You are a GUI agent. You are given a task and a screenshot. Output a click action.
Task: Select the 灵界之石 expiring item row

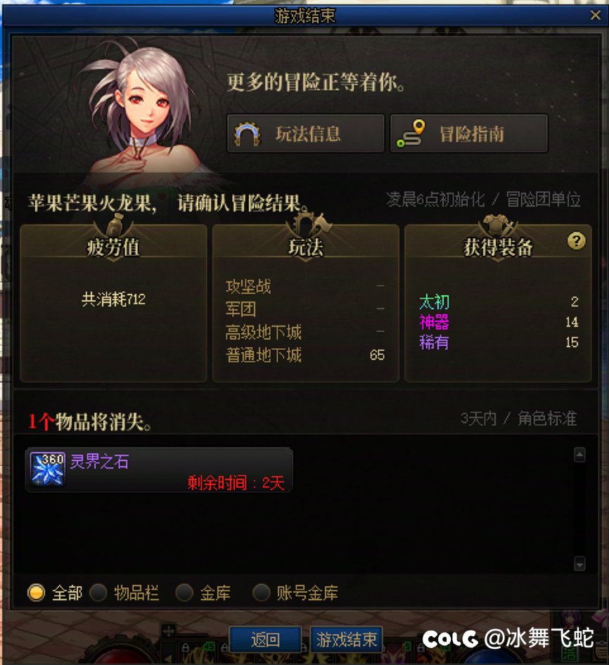[159, 470]
